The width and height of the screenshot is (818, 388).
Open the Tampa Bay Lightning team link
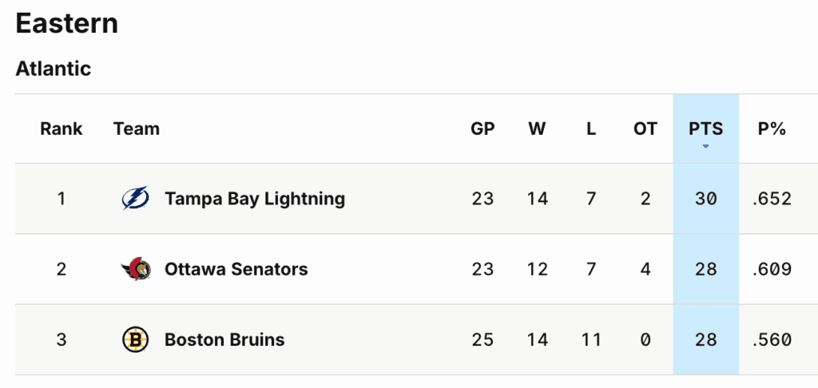pyautogui.click(x=255, y=199)
